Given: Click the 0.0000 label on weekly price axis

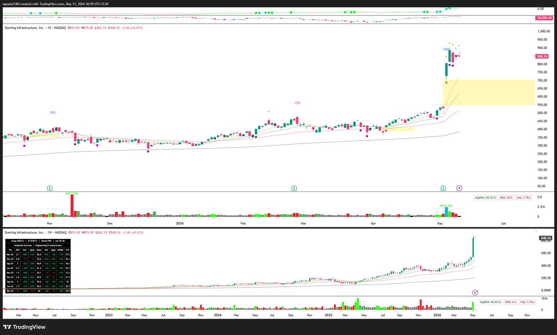Looking at the screenshot, I should [545, 290].
